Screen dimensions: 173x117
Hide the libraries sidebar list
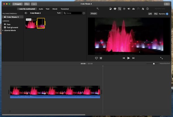pos(26,13)
